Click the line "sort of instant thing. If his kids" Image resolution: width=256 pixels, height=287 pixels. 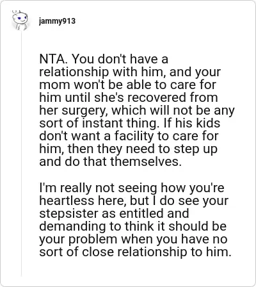[x=130, y=123]
